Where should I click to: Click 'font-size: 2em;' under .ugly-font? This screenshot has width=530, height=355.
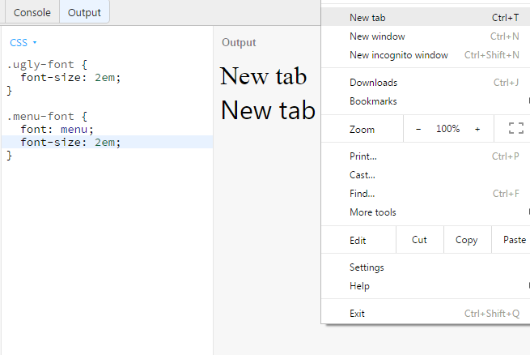click(70, 78)
